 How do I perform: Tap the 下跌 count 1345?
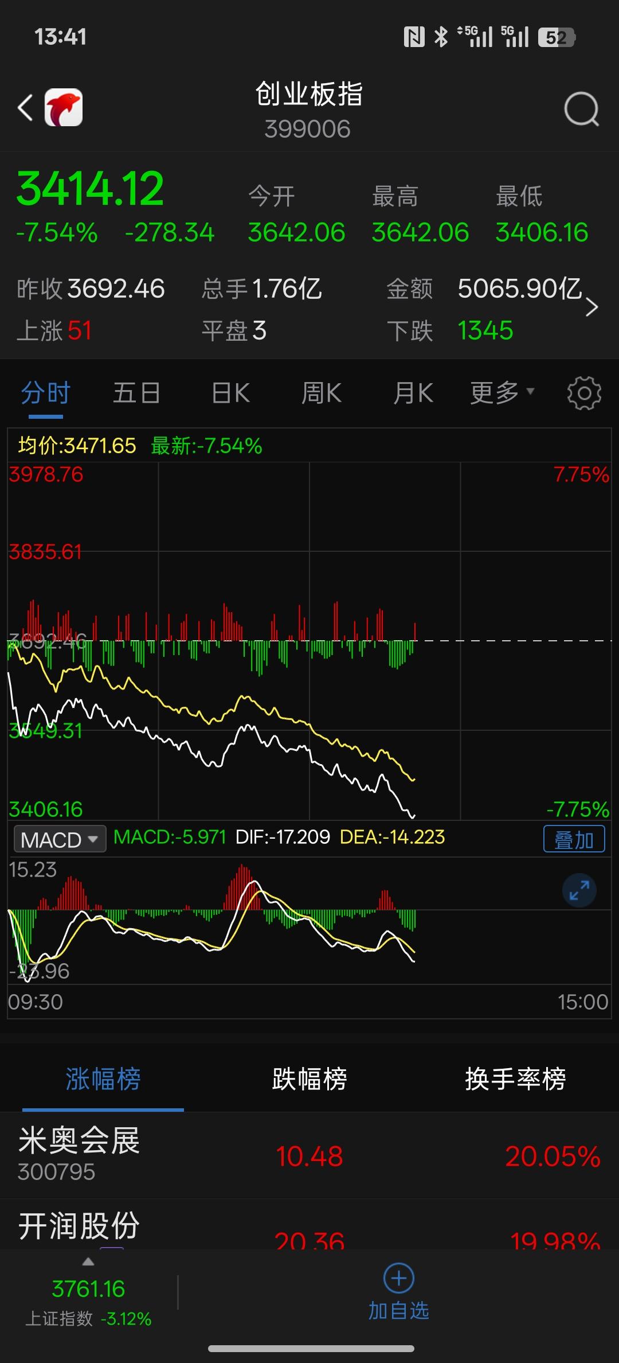pos(485,331)
